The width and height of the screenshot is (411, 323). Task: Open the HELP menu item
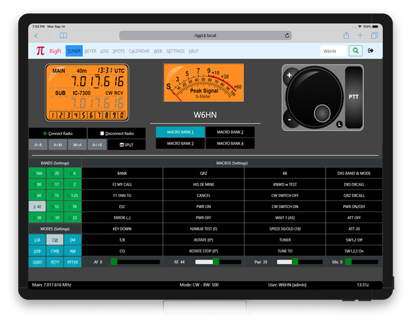(194, 51)
